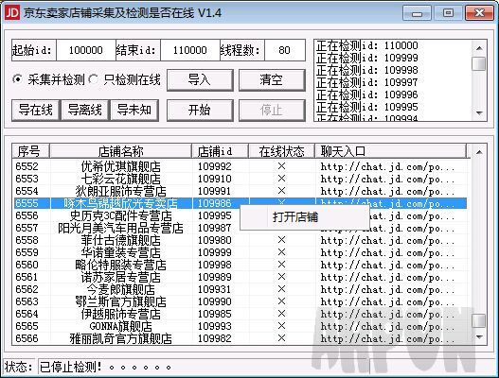Sort by the 店铺名称 column header
The image size is (499, 378).
point(120,151)
